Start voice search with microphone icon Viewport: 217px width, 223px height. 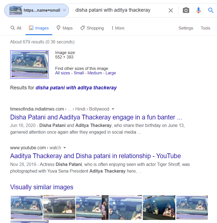(198, 10)
